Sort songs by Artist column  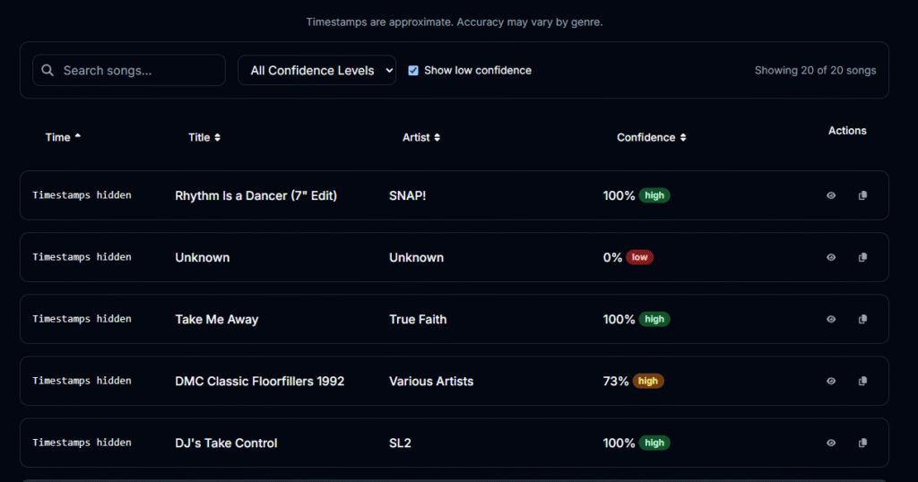420,137
